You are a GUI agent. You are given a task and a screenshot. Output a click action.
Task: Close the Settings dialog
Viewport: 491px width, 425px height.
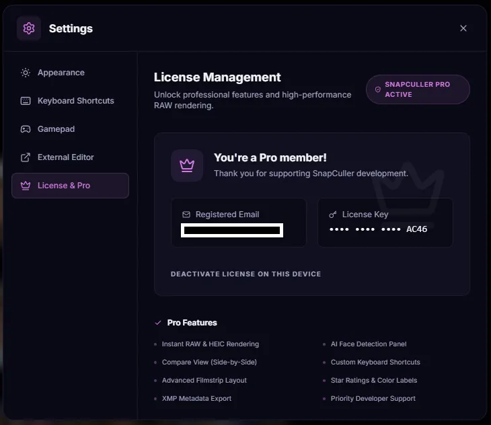pos(463,28)
